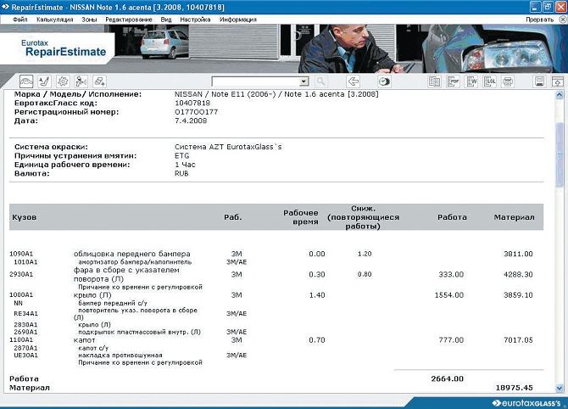Click material value 4288.30

[x=518, y=274]
